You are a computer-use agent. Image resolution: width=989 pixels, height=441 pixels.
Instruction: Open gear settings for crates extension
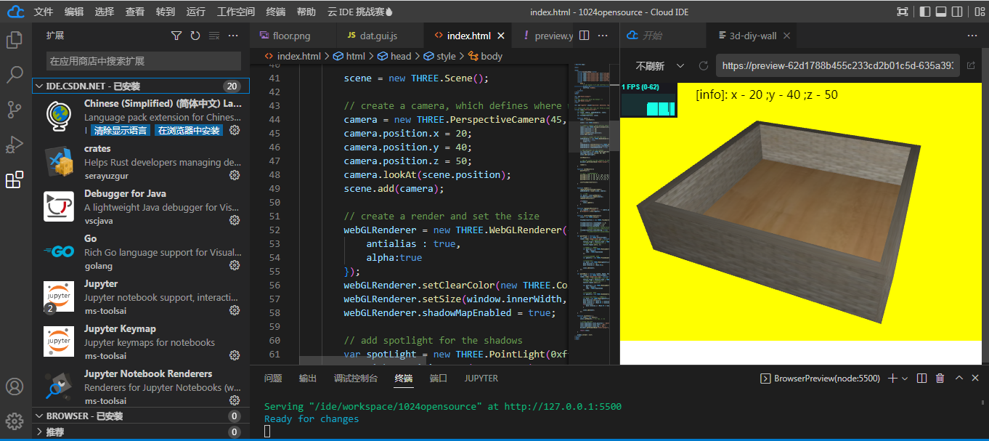click(x=235, y=175)
